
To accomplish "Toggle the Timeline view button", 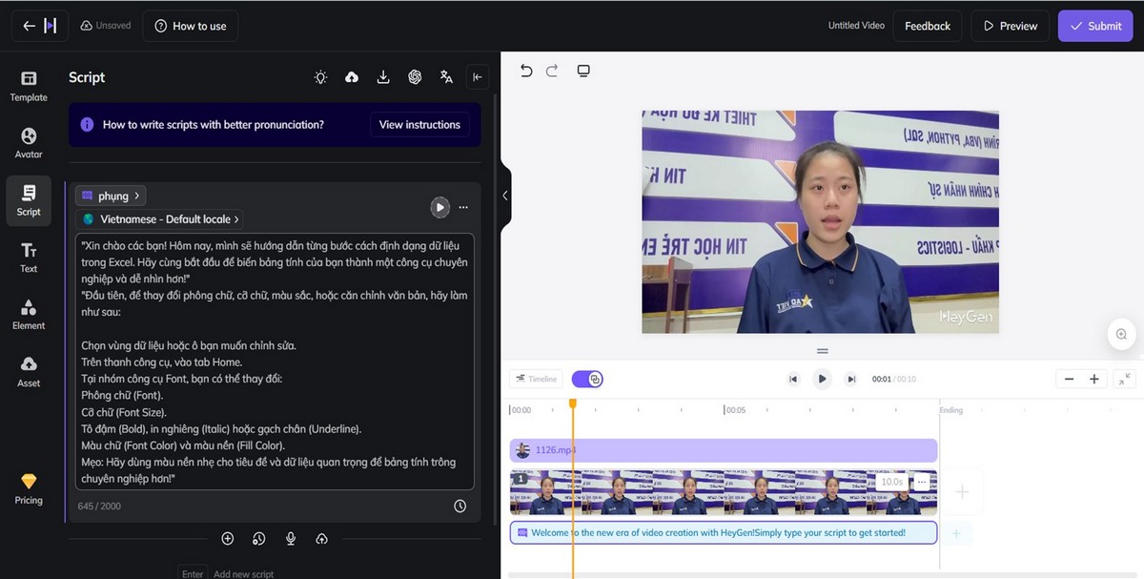I will coord(536,379).
